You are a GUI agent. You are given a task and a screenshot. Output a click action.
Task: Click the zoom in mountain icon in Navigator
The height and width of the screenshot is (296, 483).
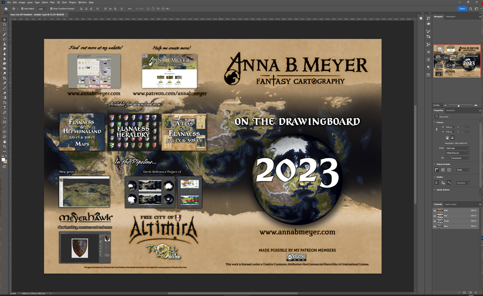[476, 105]
